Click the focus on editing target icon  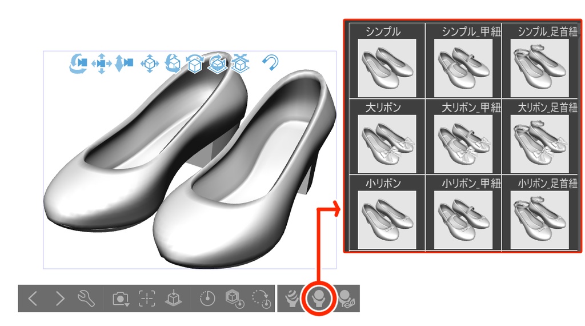pyautogui.click(x=147, y=299)
